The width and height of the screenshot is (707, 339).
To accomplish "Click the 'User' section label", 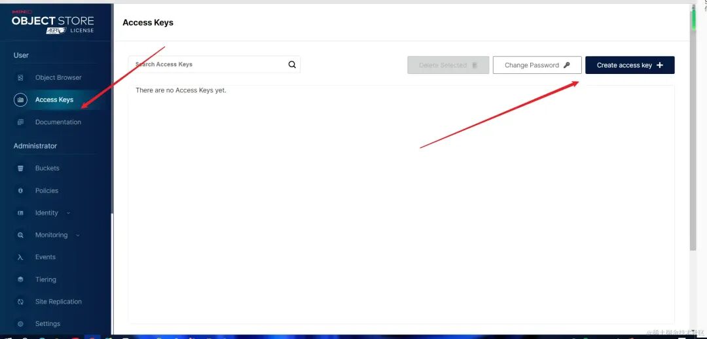I will (x=21, y=55).
